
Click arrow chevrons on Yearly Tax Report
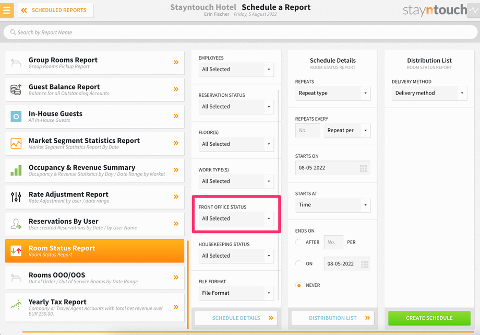pyautogui.click(x=176, y=307)
